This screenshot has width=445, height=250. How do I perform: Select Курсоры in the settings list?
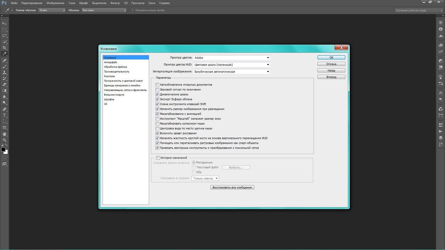(109, 76)
